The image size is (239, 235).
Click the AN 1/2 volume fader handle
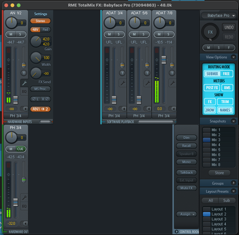16,100
